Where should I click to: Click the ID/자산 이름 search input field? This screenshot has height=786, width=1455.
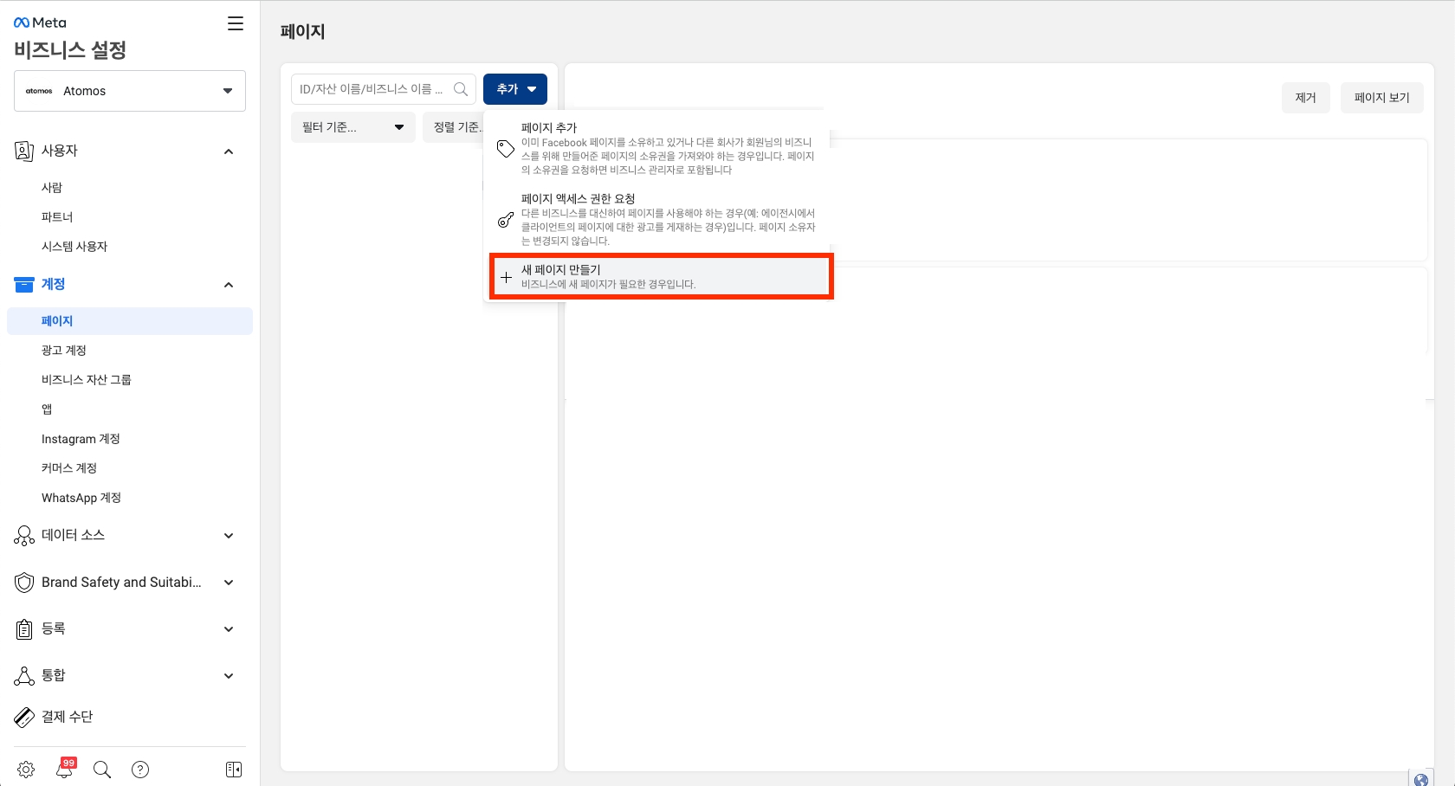pos(372,89)
